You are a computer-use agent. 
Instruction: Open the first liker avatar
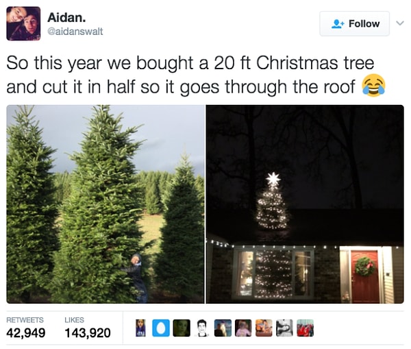(x=140, y=328)
